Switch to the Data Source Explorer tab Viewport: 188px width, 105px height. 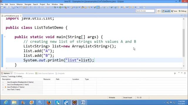pyautogui.click(x=45, y=73)
